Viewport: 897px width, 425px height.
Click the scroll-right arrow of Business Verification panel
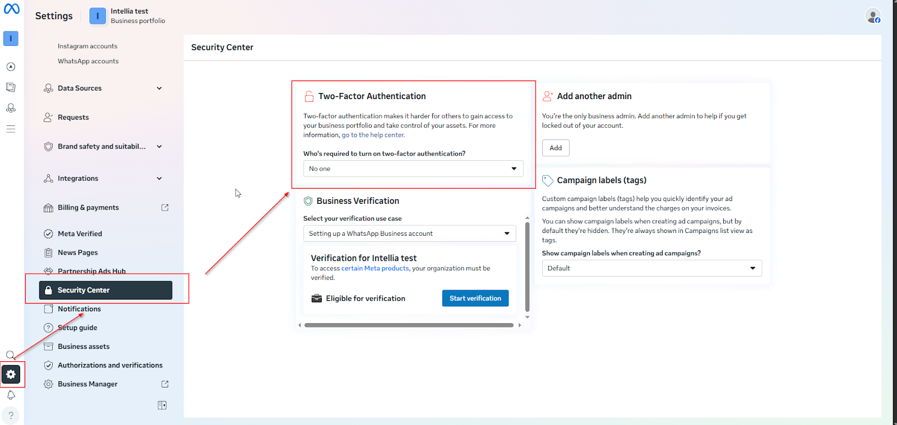point(520,325)
